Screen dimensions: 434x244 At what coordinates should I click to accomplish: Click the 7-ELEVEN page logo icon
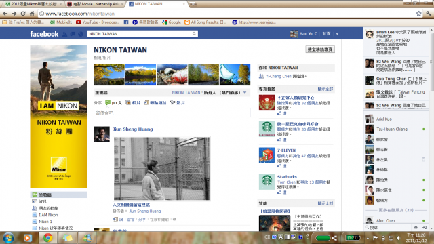click(x=267, y=155)
